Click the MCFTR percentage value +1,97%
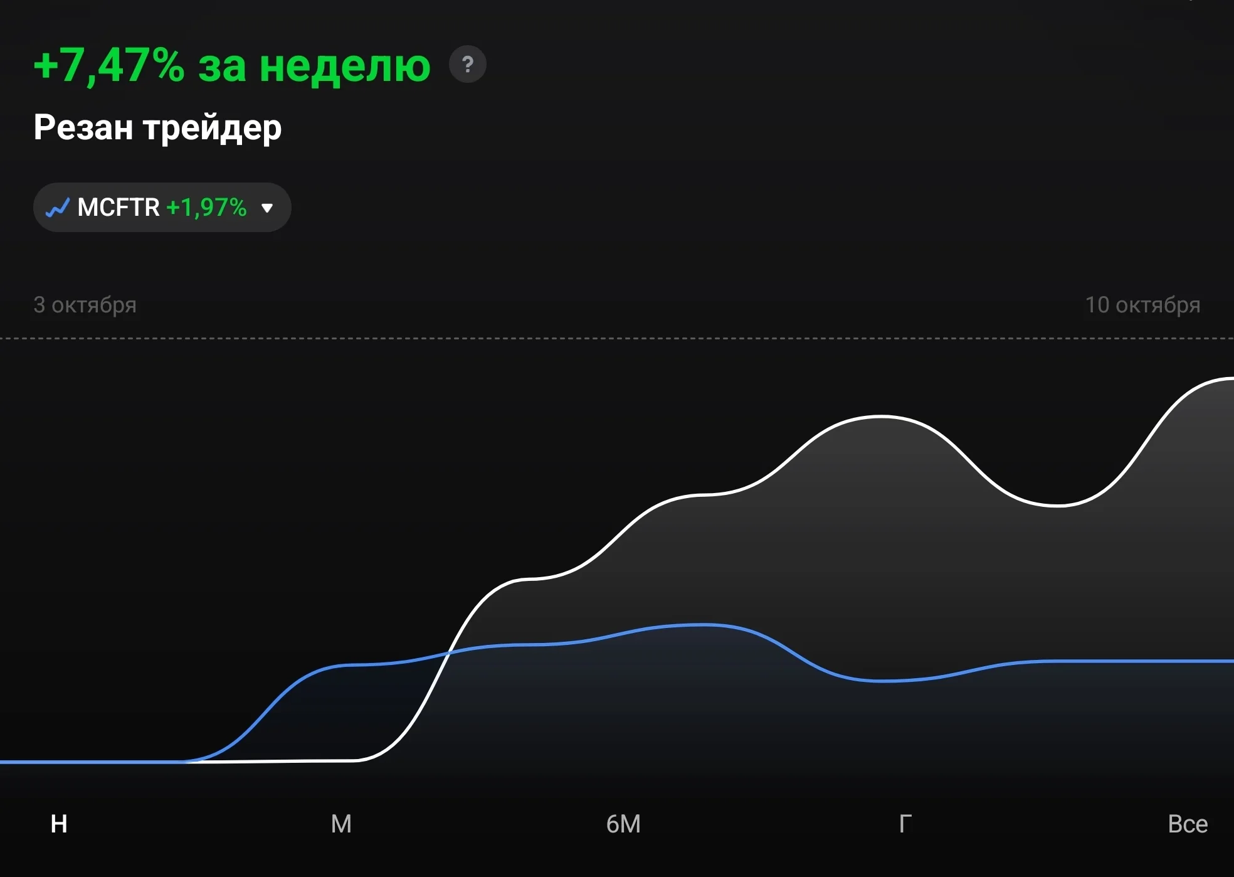This screenshot has width=1234, height=877. tap(206, 208)
